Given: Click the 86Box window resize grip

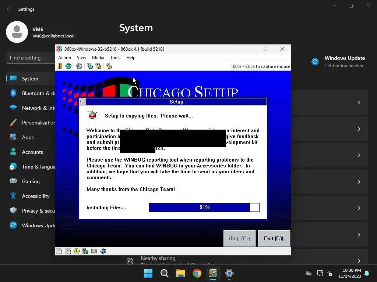Looking at the screenshot, I should [288, 253].
